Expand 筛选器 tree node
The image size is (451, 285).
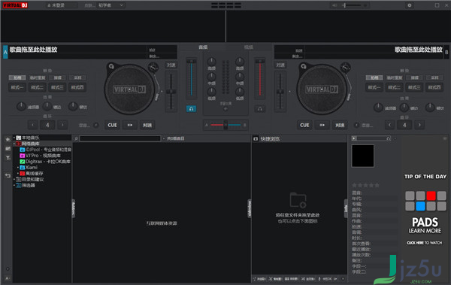[x=14, y=185]
